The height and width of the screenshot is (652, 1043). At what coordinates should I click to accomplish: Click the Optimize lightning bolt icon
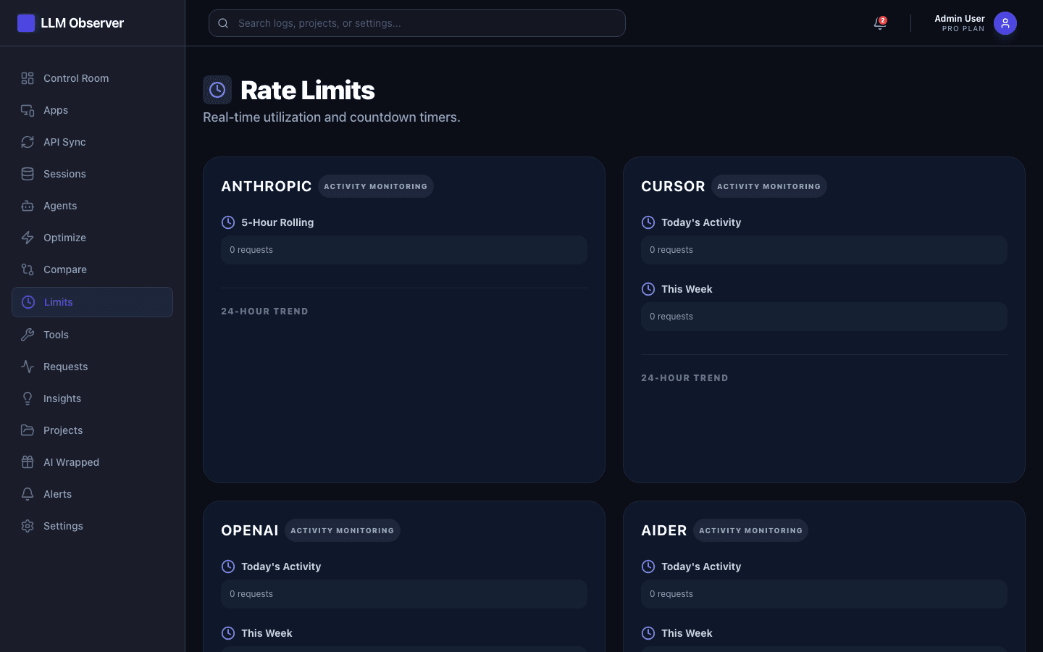pyautogui.click(x=28, y=238)
